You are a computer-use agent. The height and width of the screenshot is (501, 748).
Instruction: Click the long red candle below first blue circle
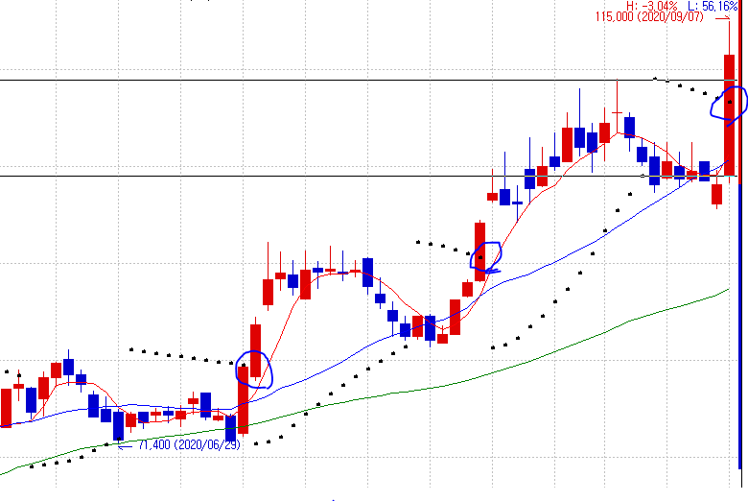click(x=244, y=409)
